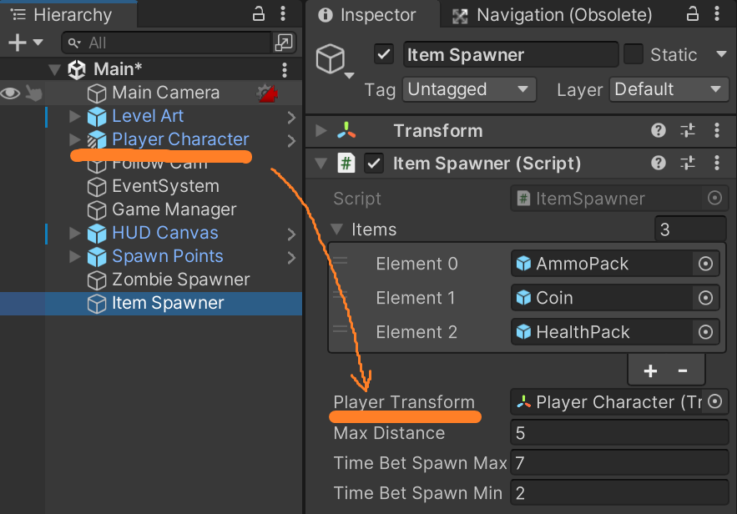Image resolution: width=737 pixels, height=514 pixels.
Task: Open the Spawn Points prefab via chevron
Action: point(291,258)
